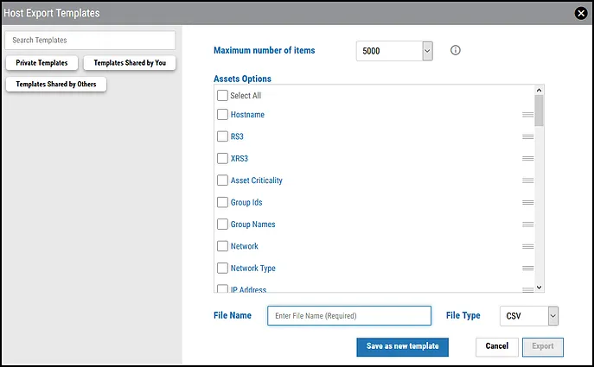The image size is (594, 367).
Task: Click the reorder handle for RS3
Action: click(527, 136)
